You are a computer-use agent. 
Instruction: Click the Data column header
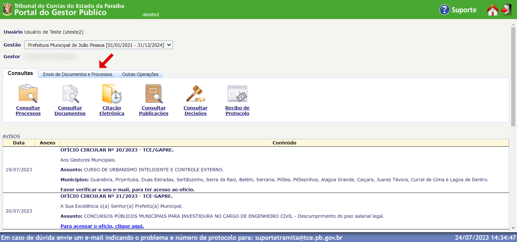click(19, 143)
